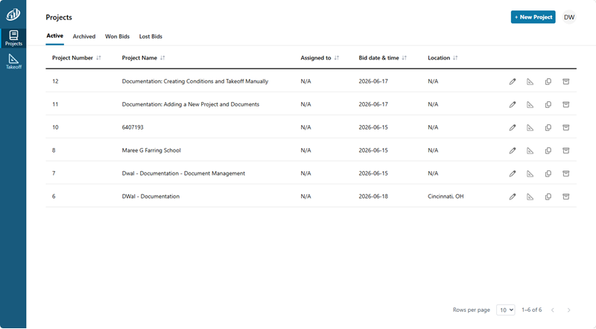Click the 'Projects' page heading
Viewport: 596px width, 329px height.
59,17
